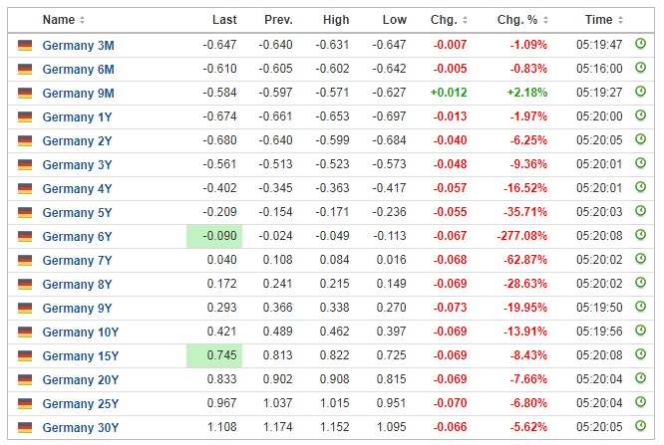Viewport: 664px width, 445px height.
Task: Click the -277.08% change percentage
Action: click(x=522, y=236)
